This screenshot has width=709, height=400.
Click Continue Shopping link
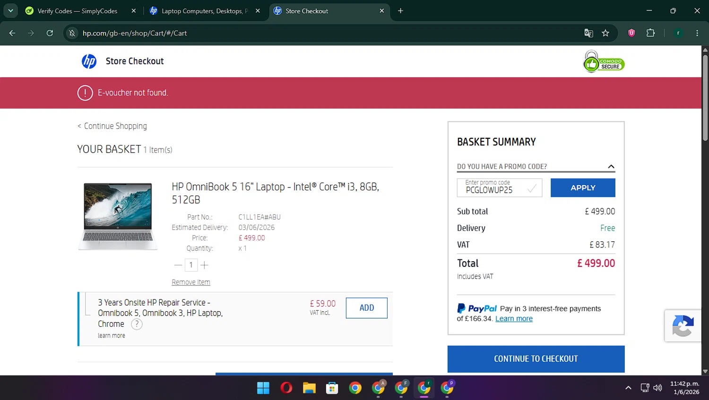pos(112,126)
